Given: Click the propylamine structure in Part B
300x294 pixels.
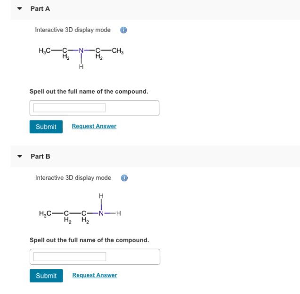Looking at the screenshot, I should pos(81,211).
